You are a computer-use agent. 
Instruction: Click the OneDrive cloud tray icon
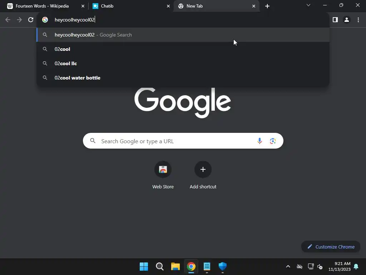point(300,266)
